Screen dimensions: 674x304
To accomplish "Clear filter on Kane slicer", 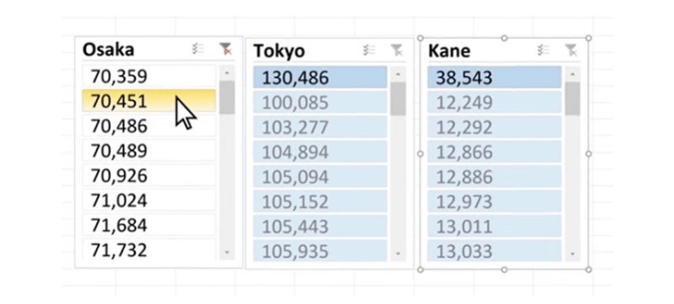I will (x=571, y=51).
